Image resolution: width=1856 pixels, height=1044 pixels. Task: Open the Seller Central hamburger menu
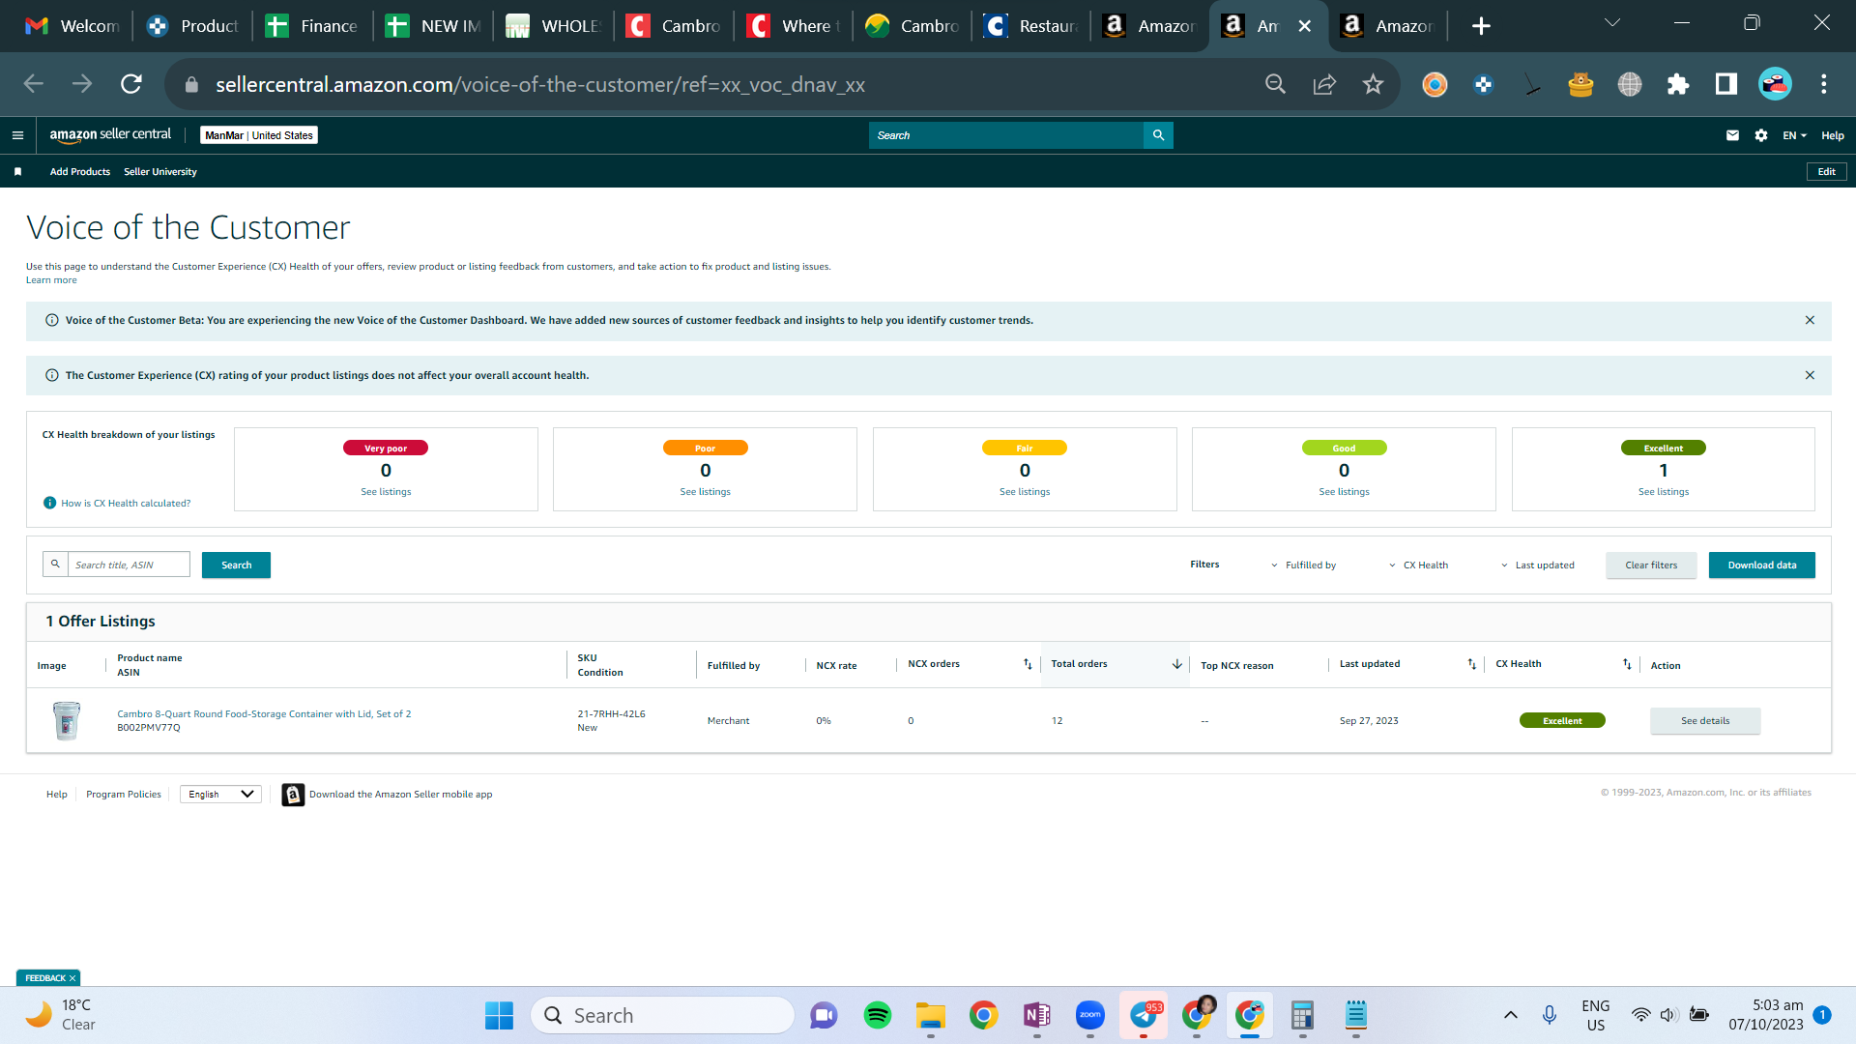click(x=17, y=135)
